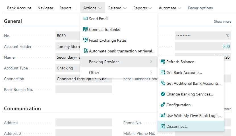The width and height of the screenshot is (236, 136).
Task: Choose Use With My Own Bank Login...
Action: (191, 116)
